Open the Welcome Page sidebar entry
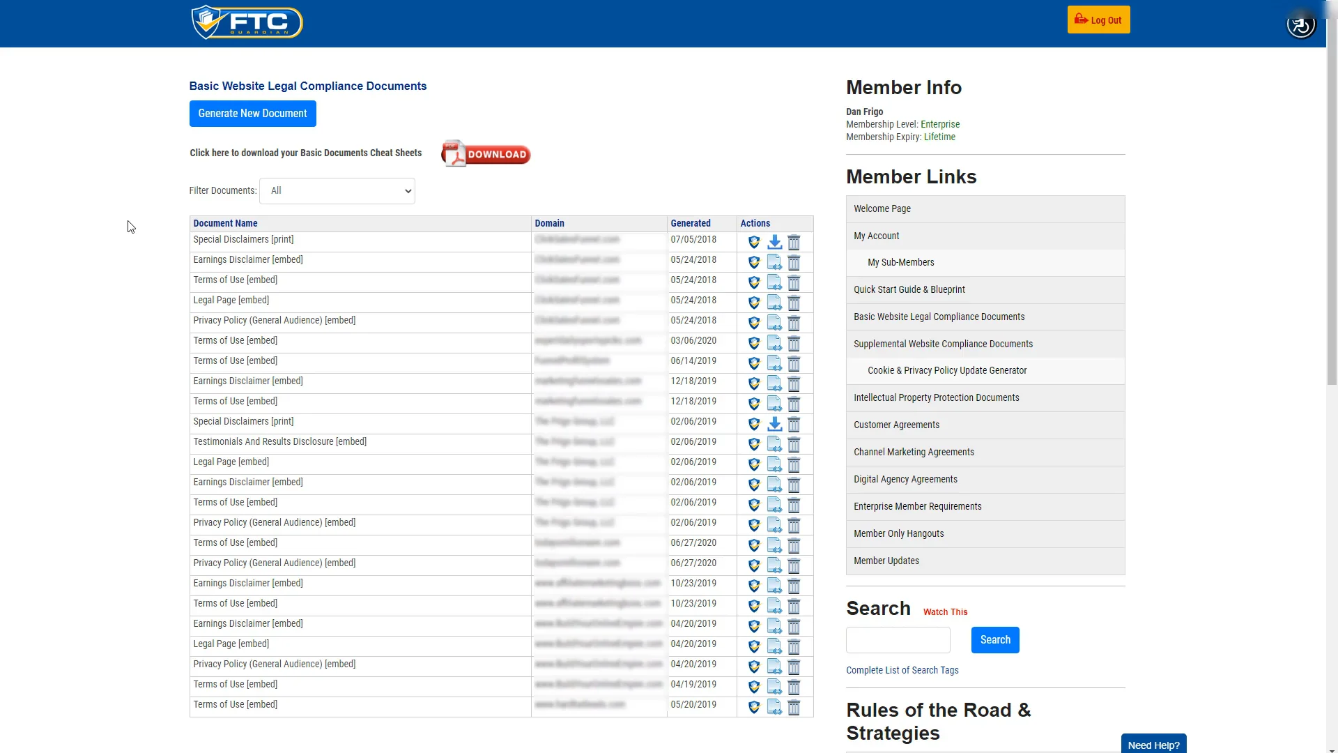Viewport: 1338px width, 753px height. pyautogui.click(x=882, y=208)
